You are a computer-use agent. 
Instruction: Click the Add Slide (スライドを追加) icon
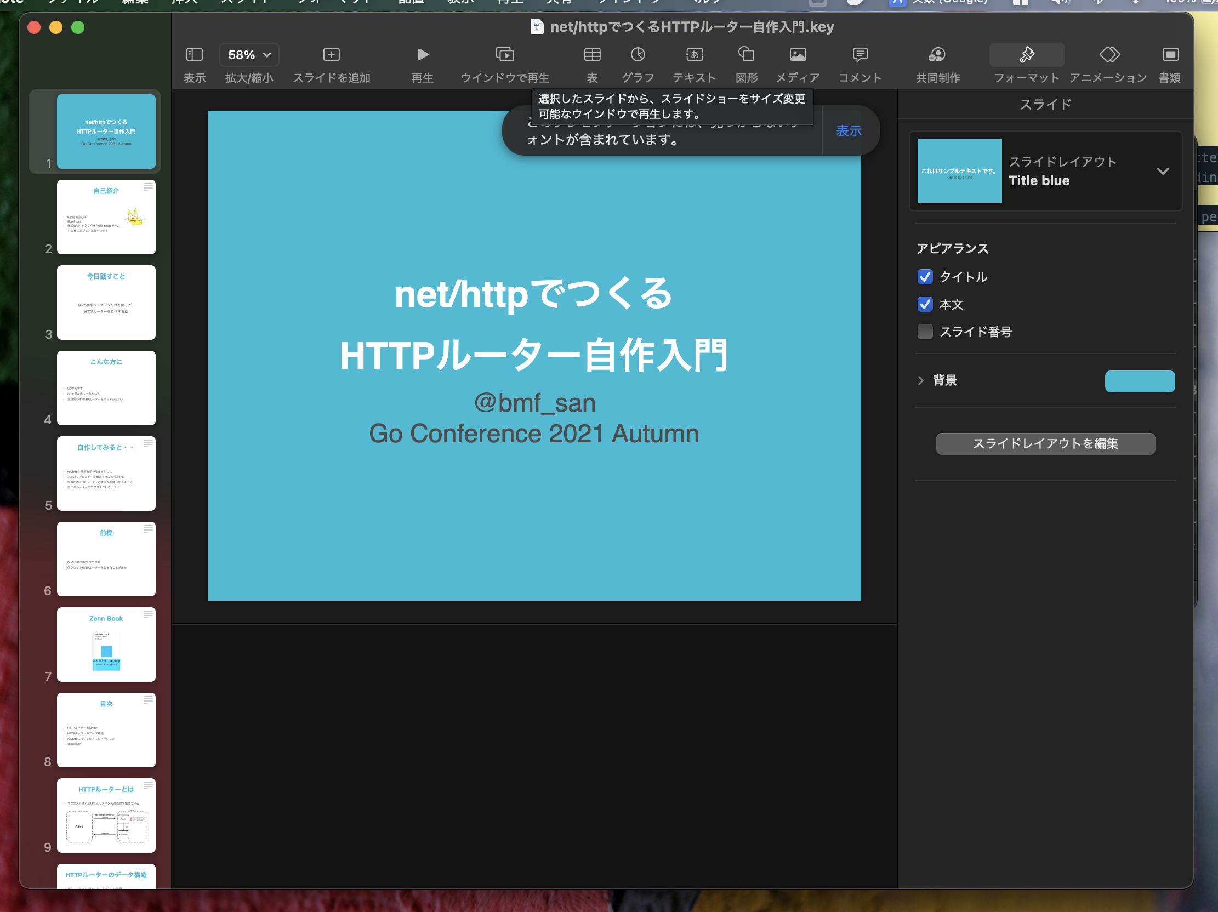[x=331, y=55]
